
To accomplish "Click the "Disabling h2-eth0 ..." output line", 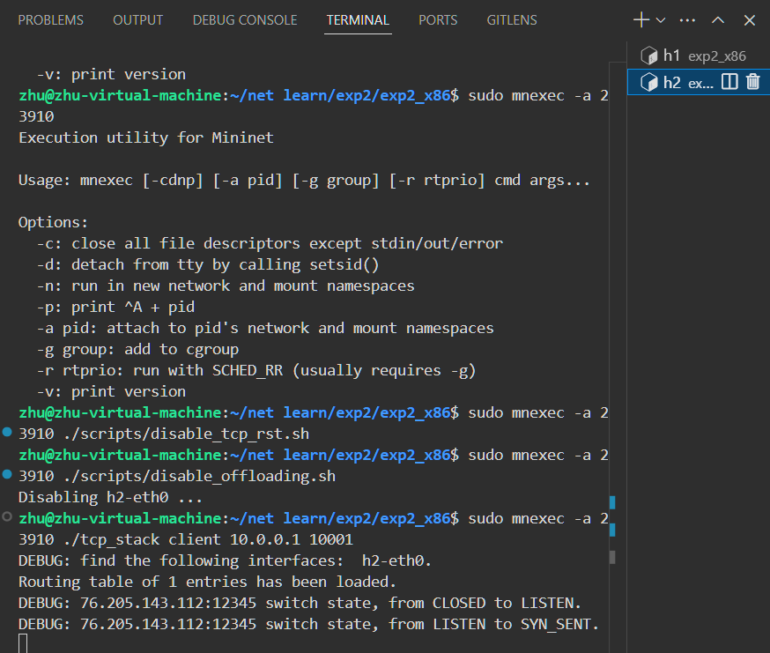I will 110,497.
